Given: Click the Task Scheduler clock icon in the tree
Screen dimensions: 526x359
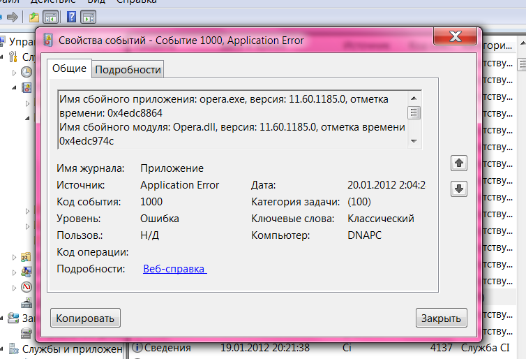Looking at the screenshot, I should 27,72.
